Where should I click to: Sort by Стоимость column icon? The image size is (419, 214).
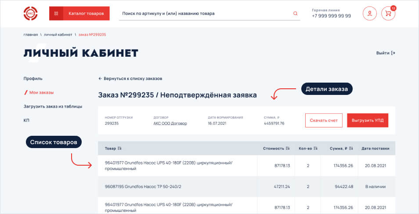pos(288,149)
